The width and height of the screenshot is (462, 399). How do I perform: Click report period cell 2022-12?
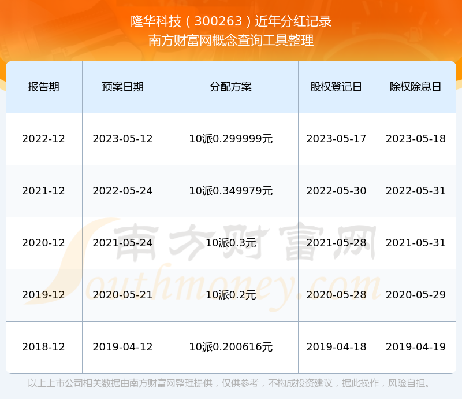44,139
